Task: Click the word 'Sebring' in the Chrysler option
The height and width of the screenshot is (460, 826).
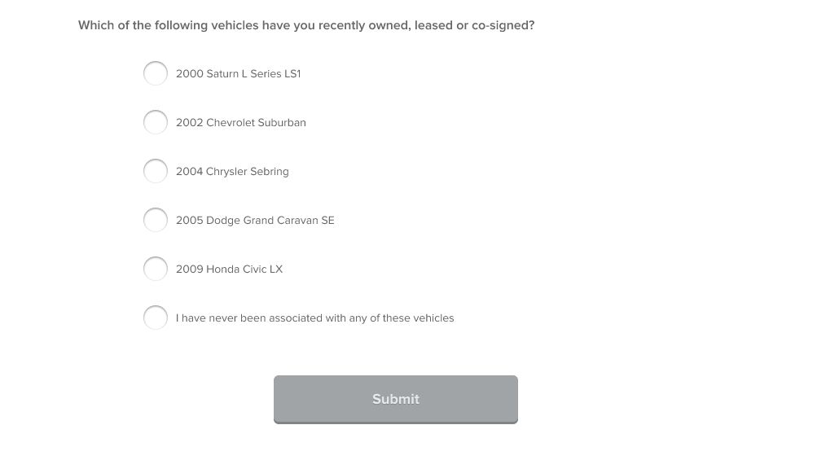Action: tap(270, 172)
